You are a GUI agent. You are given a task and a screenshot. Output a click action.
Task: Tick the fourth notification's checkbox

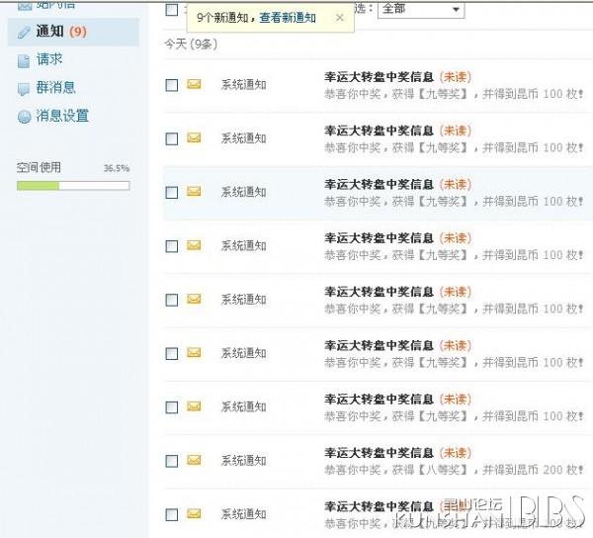[172, 246]
